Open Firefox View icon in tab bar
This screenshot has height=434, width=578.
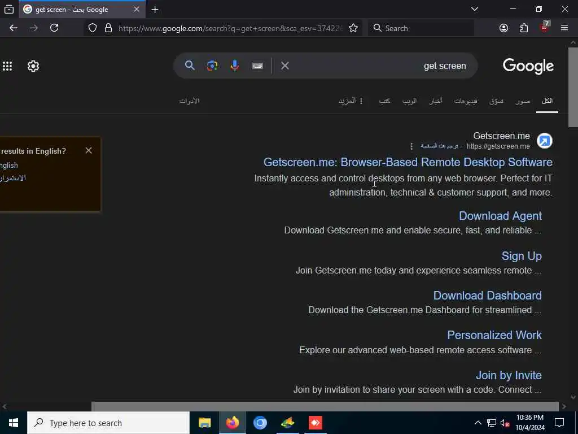pyautogui.click(x=9, y=10)
